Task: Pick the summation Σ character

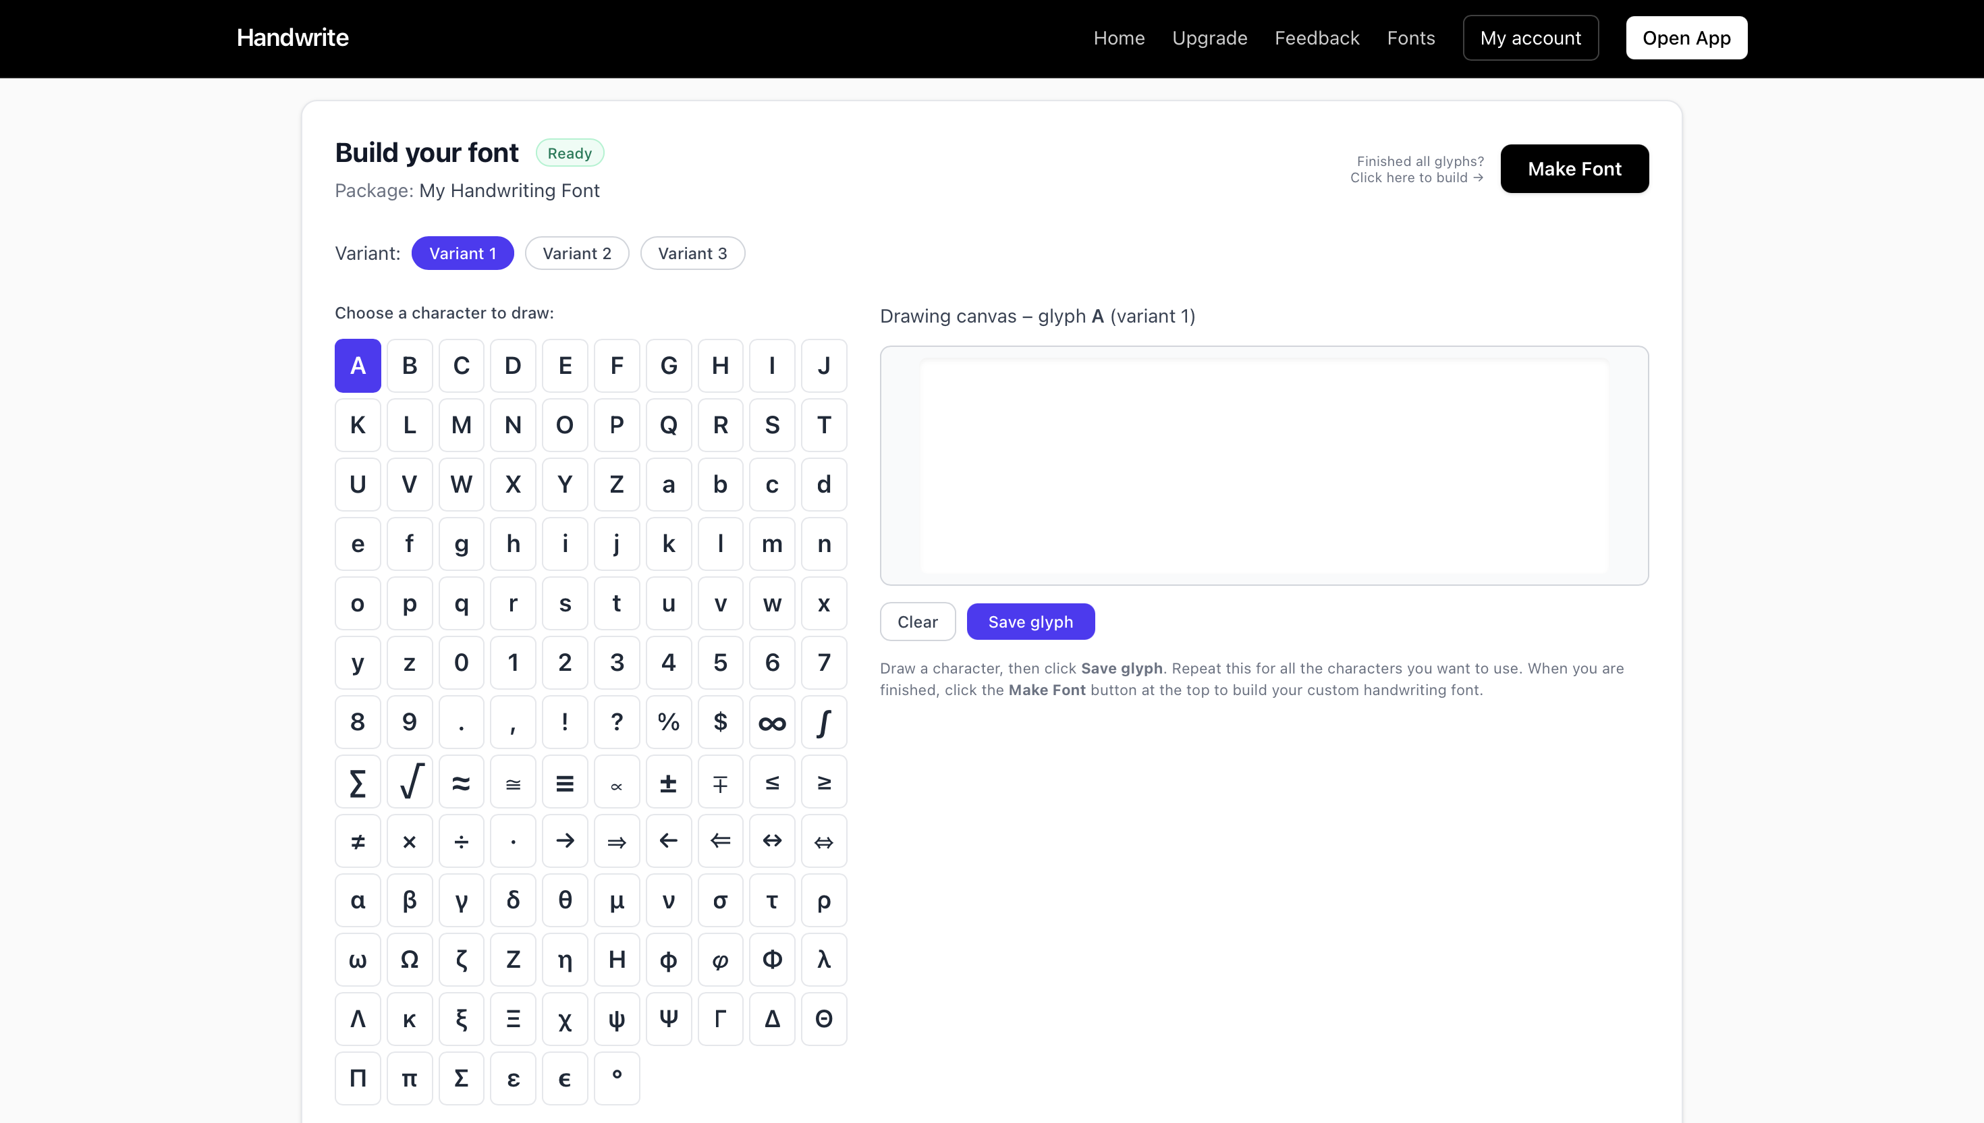Action: click(358, 782)
